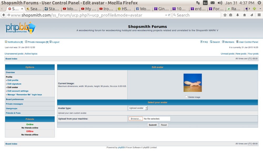The image size is (263, 164).
Task: Click the send/share paper plane icon
Action: [x=252, y=15]
